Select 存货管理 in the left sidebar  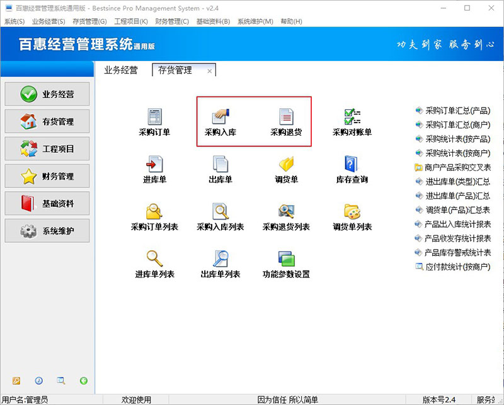[x=47, y=121]
